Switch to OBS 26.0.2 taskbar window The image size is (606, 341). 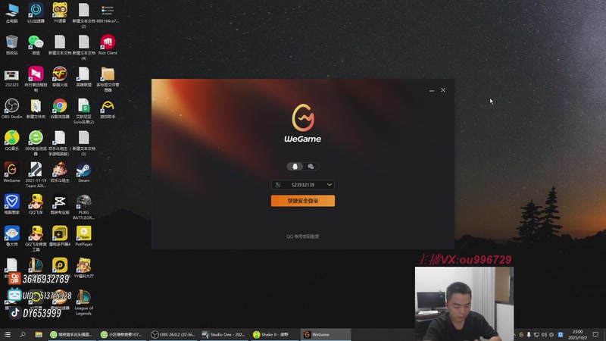click(173, 334)
